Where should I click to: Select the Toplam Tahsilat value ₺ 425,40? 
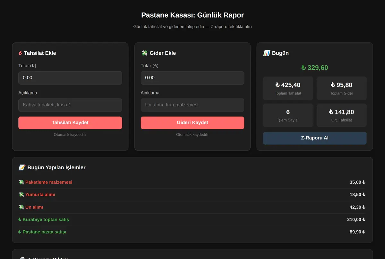288,85
